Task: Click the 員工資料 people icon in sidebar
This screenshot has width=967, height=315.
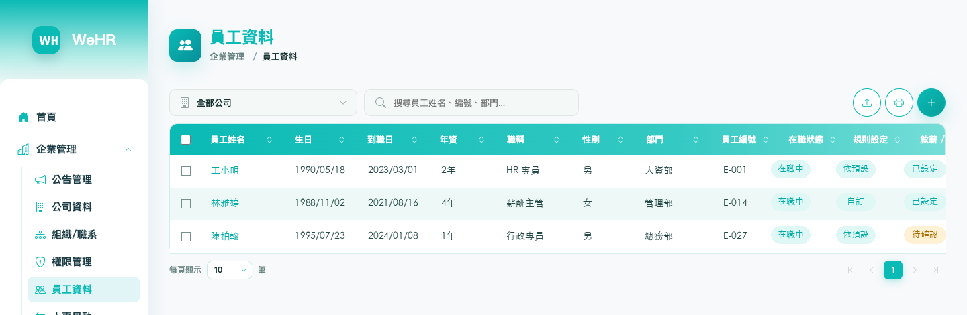Action: pyautogui.click(x=40, y=290)
